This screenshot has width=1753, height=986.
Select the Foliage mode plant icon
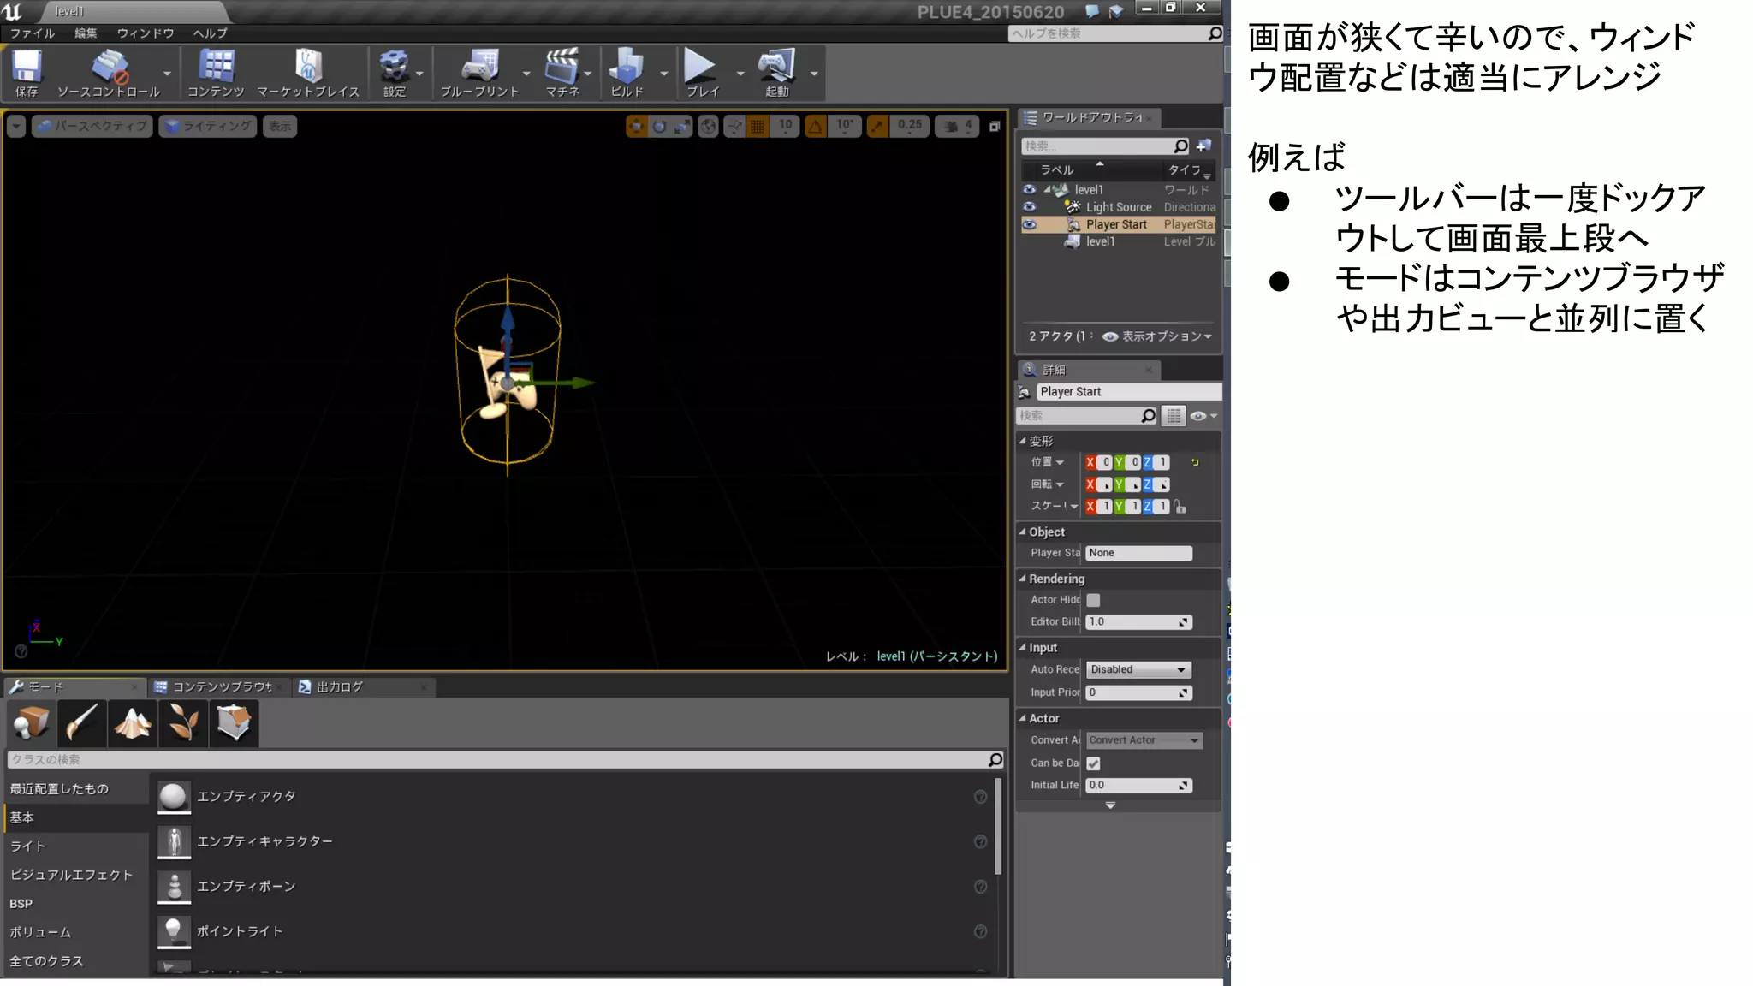tap(183, 723)
